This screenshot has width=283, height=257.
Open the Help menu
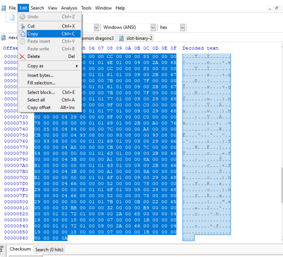coord(120,8)
